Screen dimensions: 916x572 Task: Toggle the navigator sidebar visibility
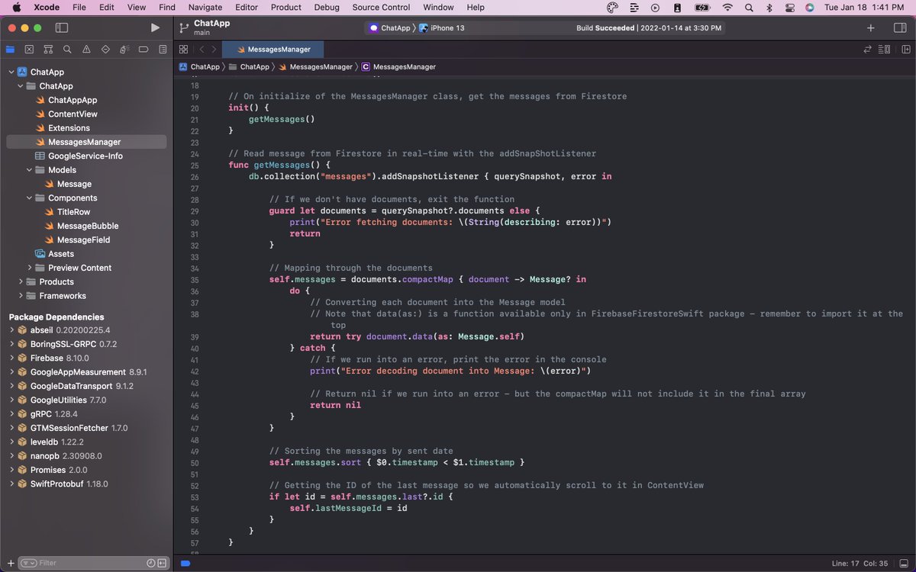coord(62,27)
